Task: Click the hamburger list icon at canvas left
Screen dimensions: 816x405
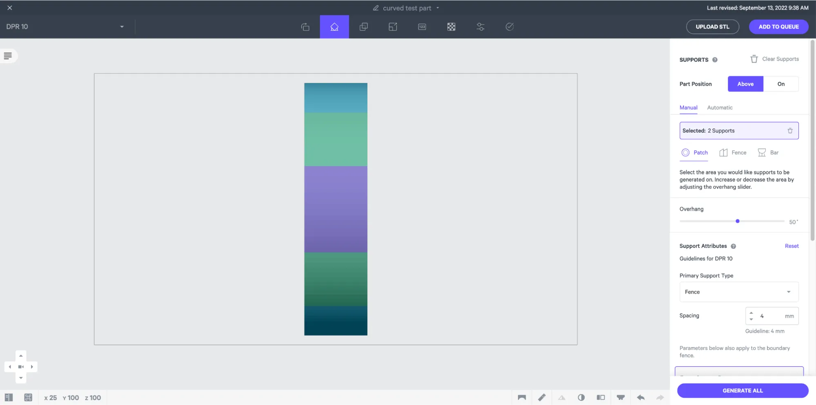Action: click(8, 56)
